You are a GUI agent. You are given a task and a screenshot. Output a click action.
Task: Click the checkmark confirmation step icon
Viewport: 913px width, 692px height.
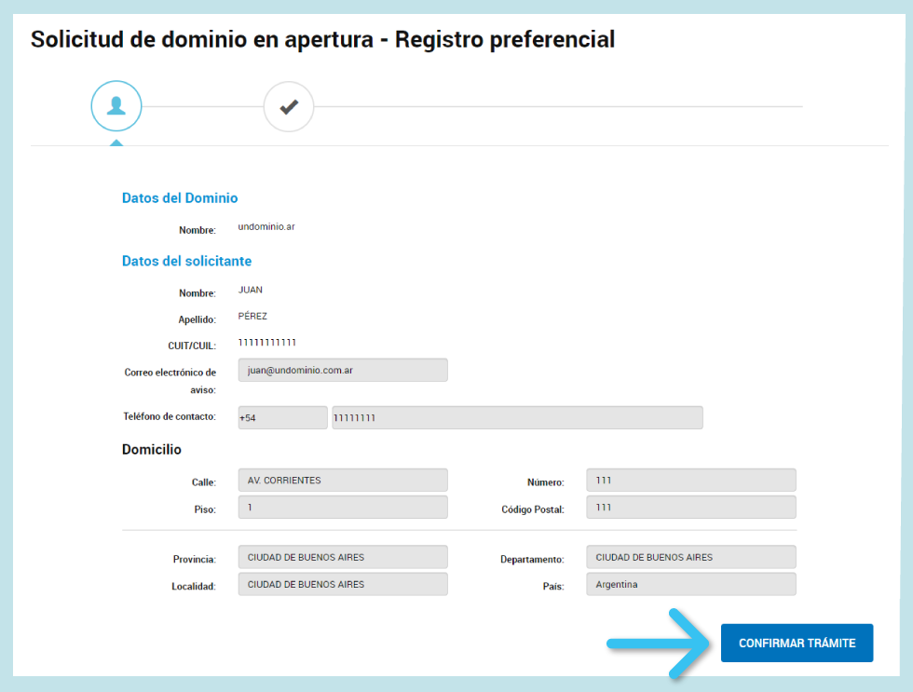[x=289, y=107]
